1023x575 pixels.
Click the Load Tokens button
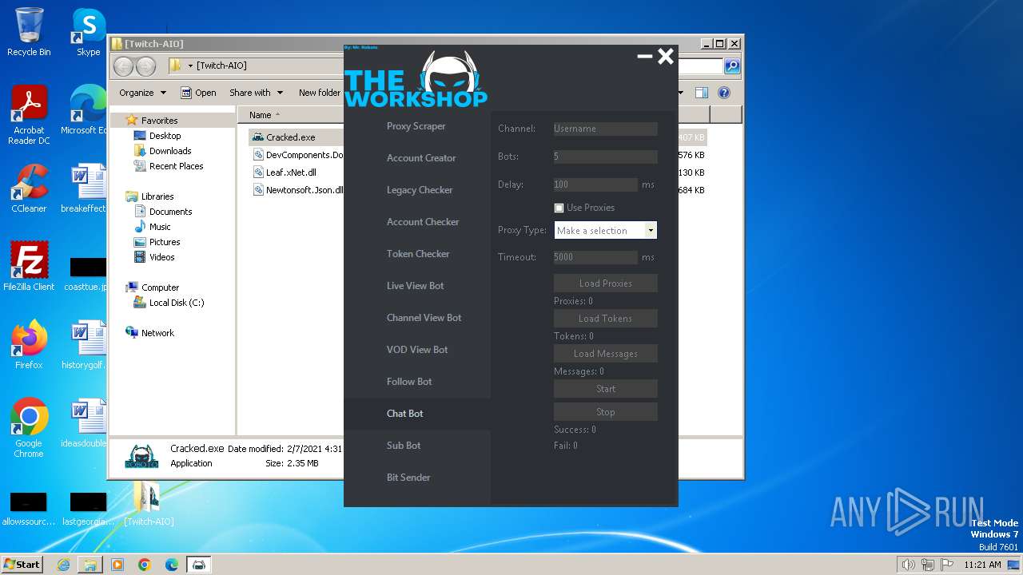coord(605,319)
